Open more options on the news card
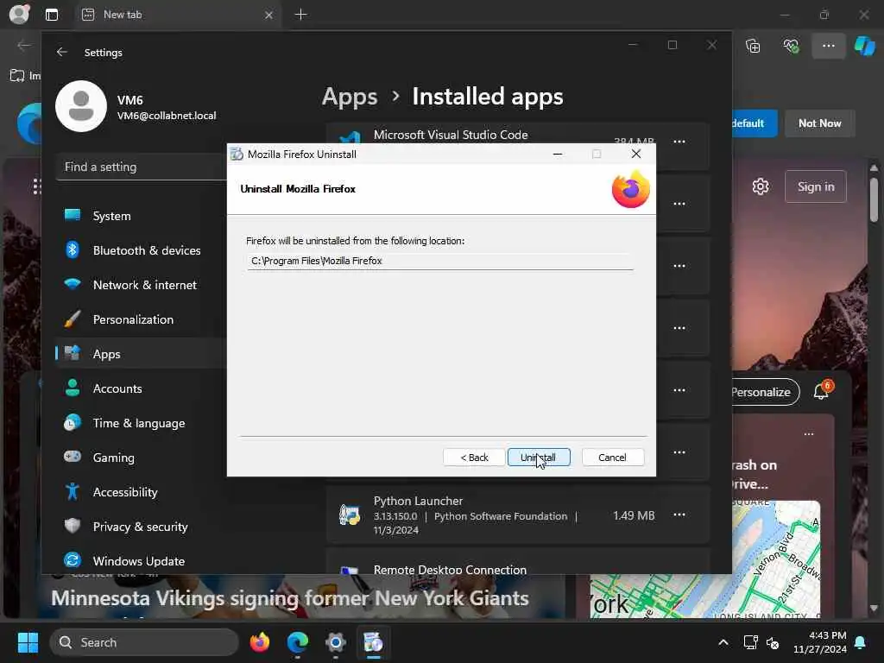 pyautogui.click(x=809, y=434)
